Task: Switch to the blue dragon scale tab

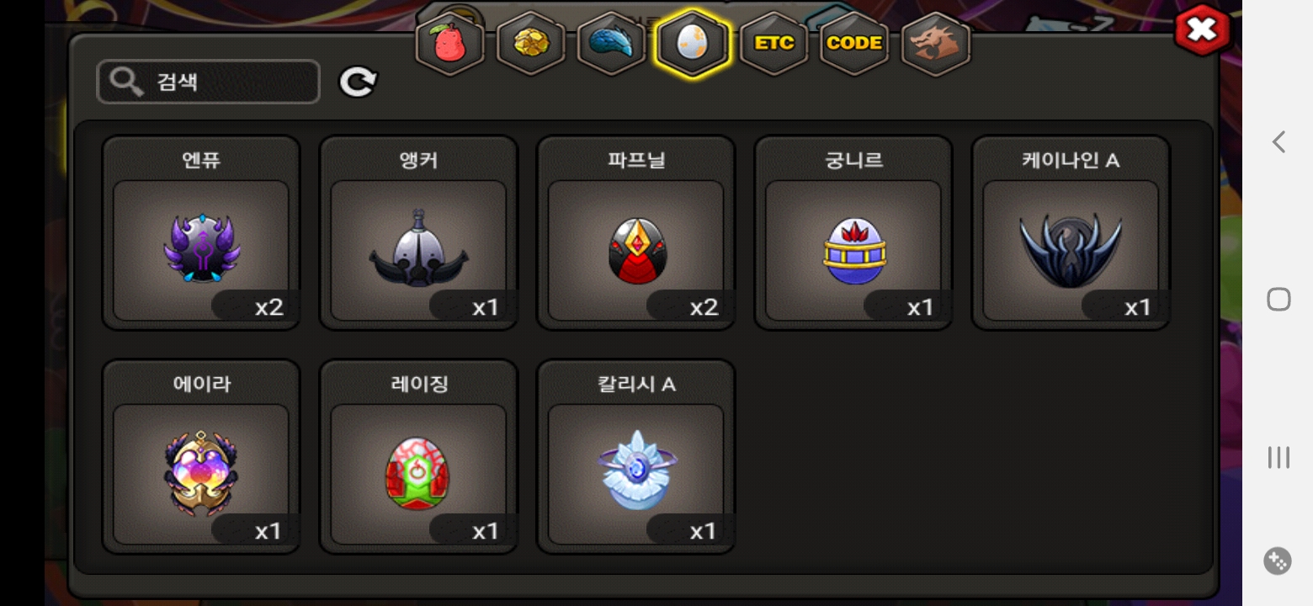Action: [x=611, y=44]
